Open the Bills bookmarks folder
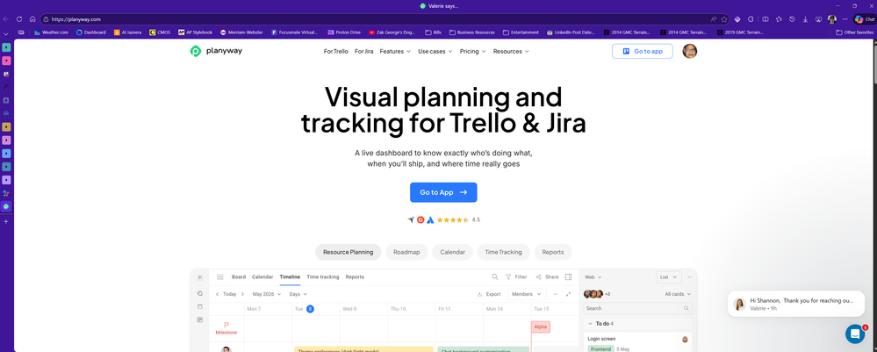 433,32
